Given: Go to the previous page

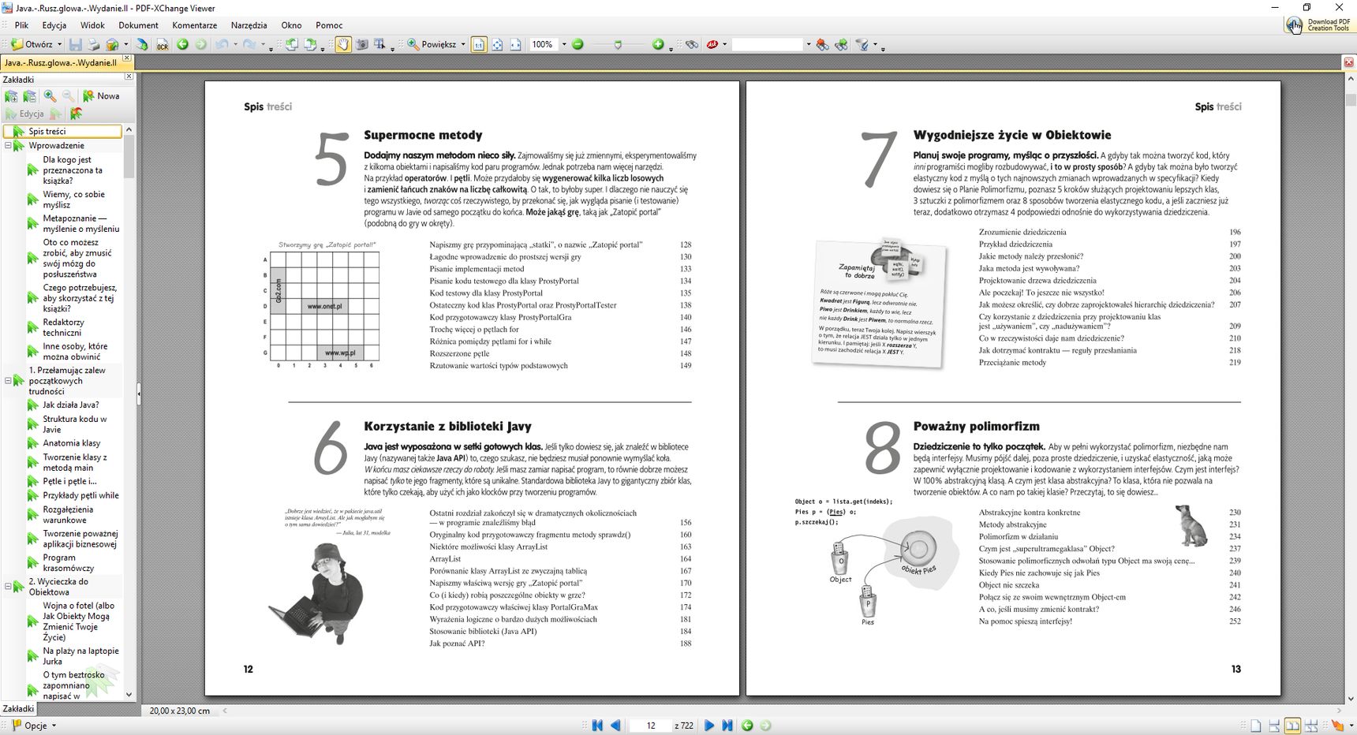Looking at the screenshot, I should pos(615,726).
